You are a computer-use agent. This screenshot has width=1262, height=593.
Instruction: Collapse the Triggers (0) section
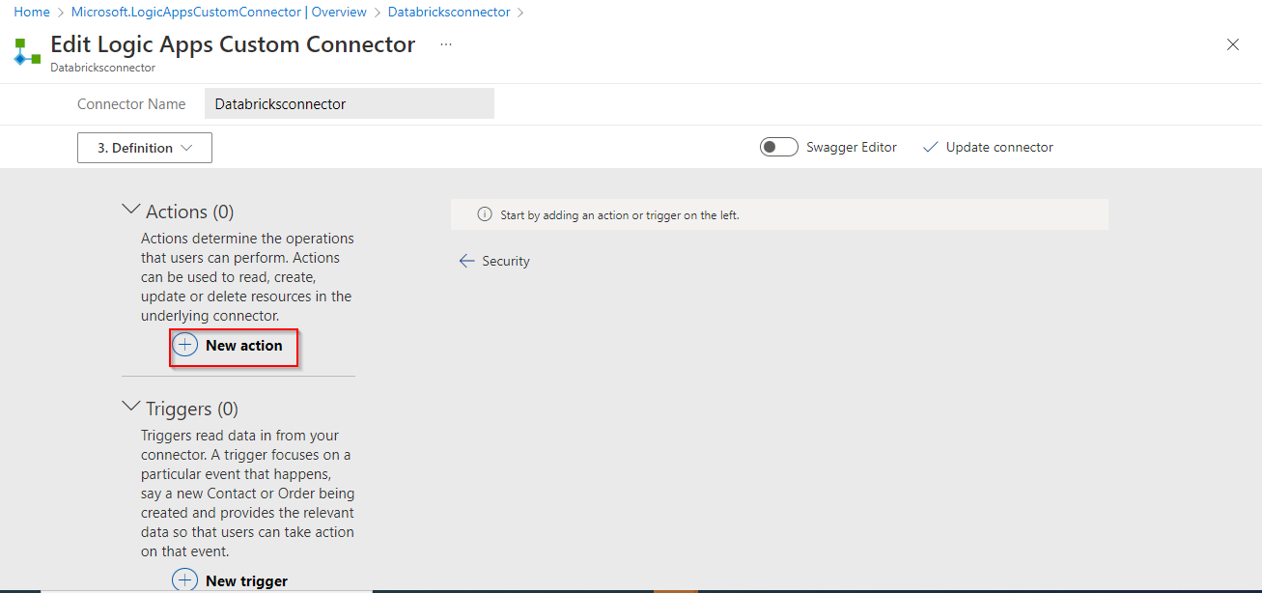pyautogui.click(x=131, y=407)
